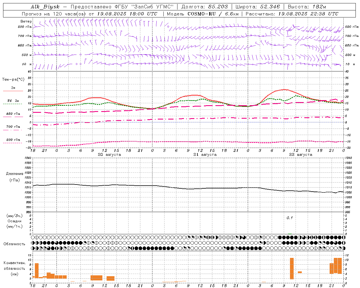Select the 'Долгота: 85.203' longitude text
Image resolution: width=360 pixels, height=288 pixels.
[205, 7]
